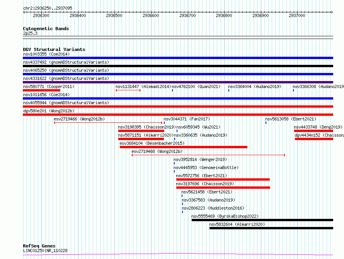Click the Cytogenetic Bands track heading
344x259 pixels.
[x=46, y=29]
